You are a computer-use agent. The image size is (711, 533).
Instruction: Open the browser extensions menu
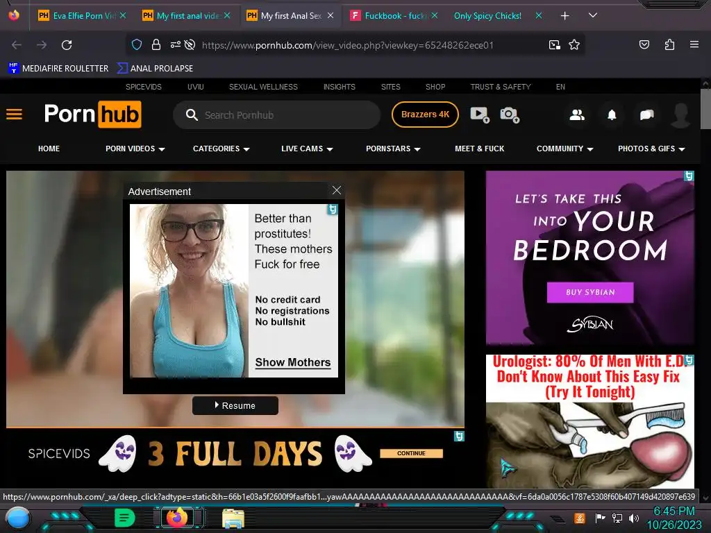pos(669,44)
